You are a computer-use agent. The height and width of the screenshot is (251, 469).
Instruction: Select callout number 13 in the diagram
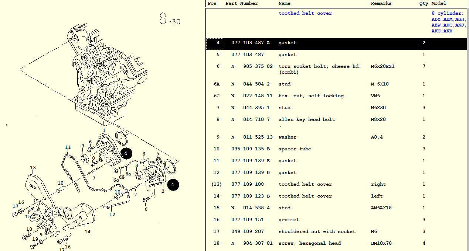pyautogui.click(x=33, y=168)
